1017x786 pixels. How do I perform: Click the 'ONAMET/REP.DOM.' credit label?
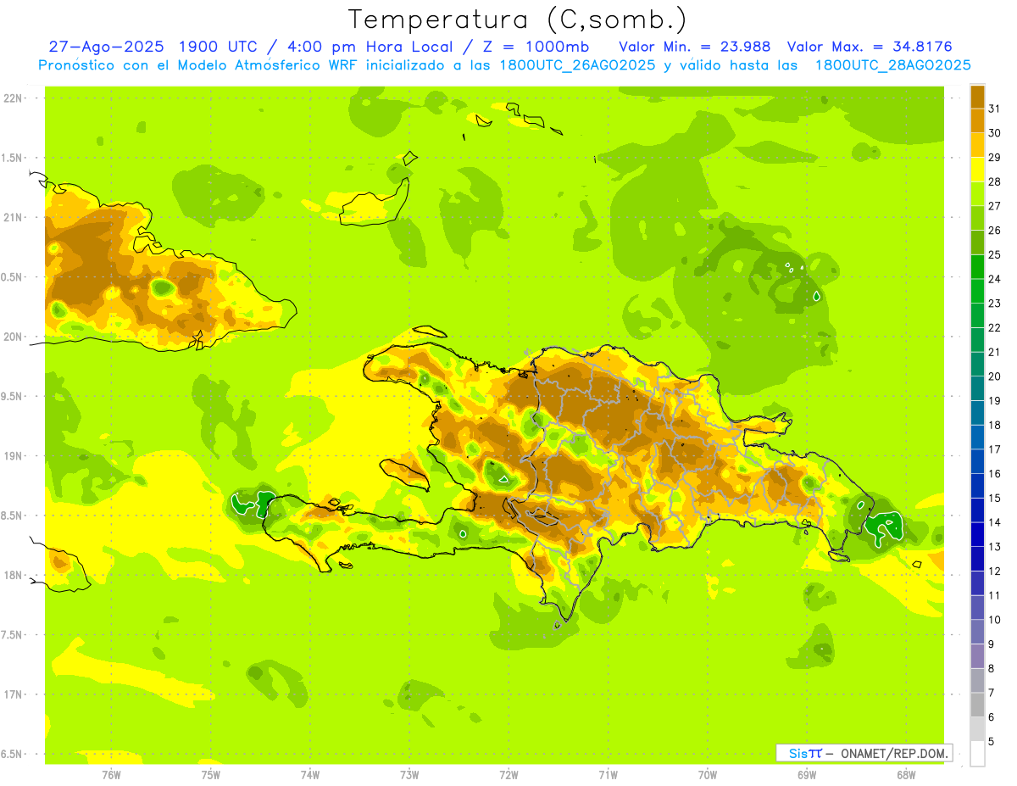click(x=894, y=753)
